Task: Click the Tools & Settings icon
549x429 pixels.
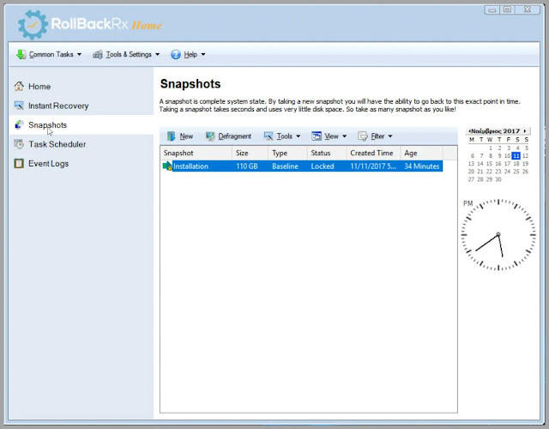Action: (98, 55)
